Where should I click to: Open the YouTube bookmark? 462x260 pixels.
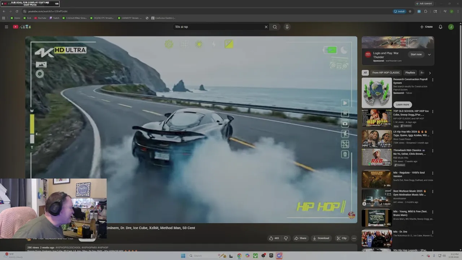tap(40, 18)
